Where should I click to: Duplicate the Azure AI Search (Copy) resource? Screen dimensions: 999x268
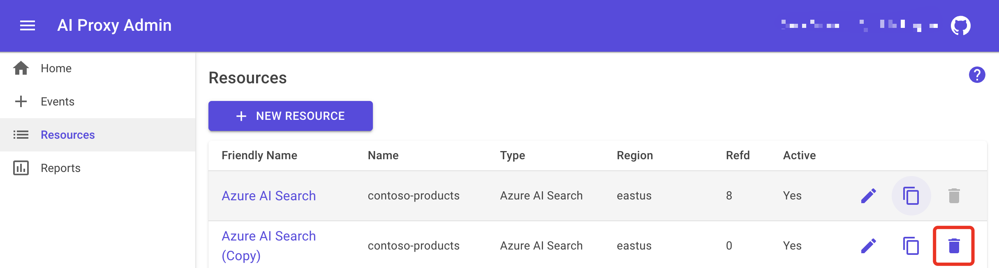click(911, 246)
